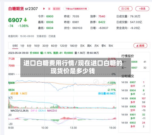Viewport: 152px width, 135px height.
Task: Click the 最低 6834 value
Action: click(x=50, y=28)
